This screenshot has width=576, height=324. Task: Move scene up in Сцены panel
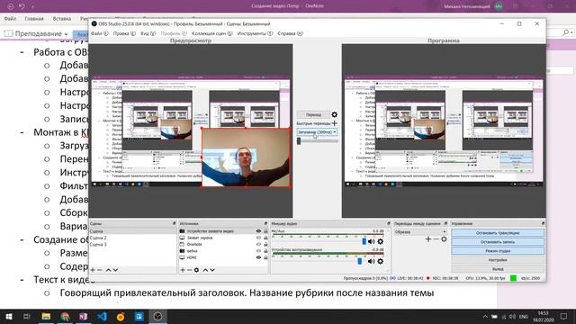pos(108,270)
